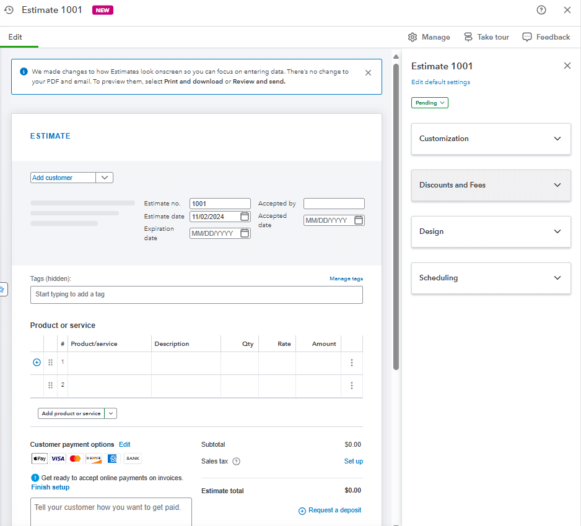The width and height of the screenshot is (581, 526).
Task: Open the help question mark icon
Action: pyautogui.click(x=541, y=10)
